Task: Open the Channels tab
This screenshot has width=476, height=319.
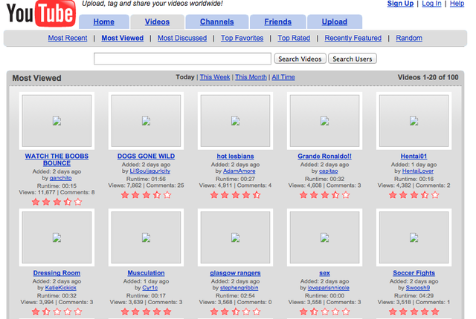Action: pos(216,22)
